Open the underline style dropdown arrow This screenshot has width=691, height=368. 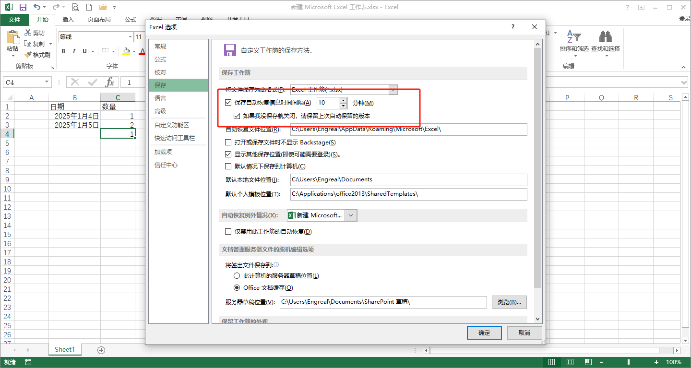point(93,51)
